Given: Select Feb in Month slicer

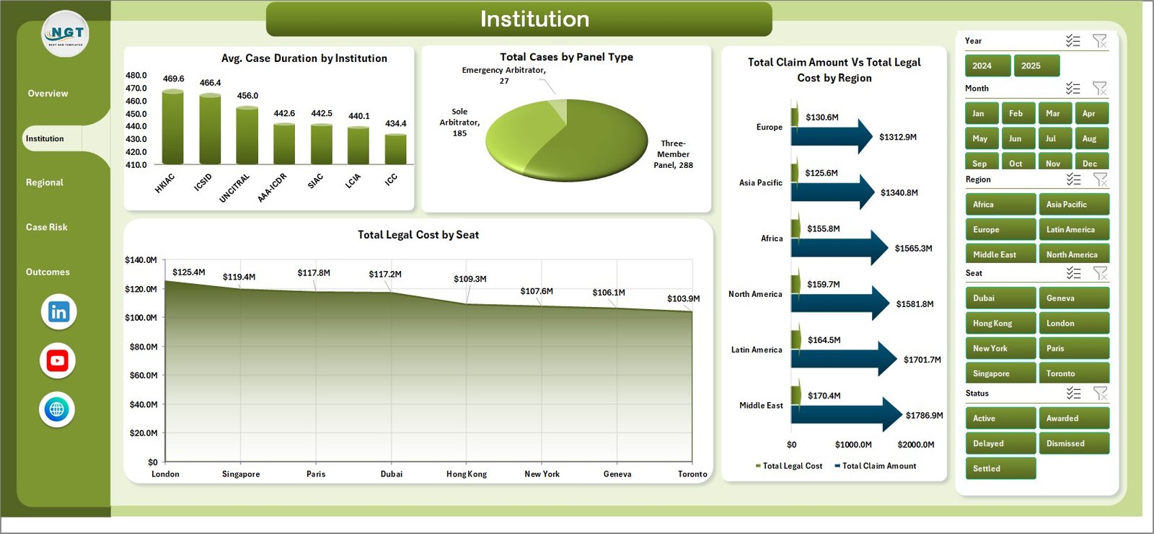Looking at the screenshot, I should tap(1018, 113).
